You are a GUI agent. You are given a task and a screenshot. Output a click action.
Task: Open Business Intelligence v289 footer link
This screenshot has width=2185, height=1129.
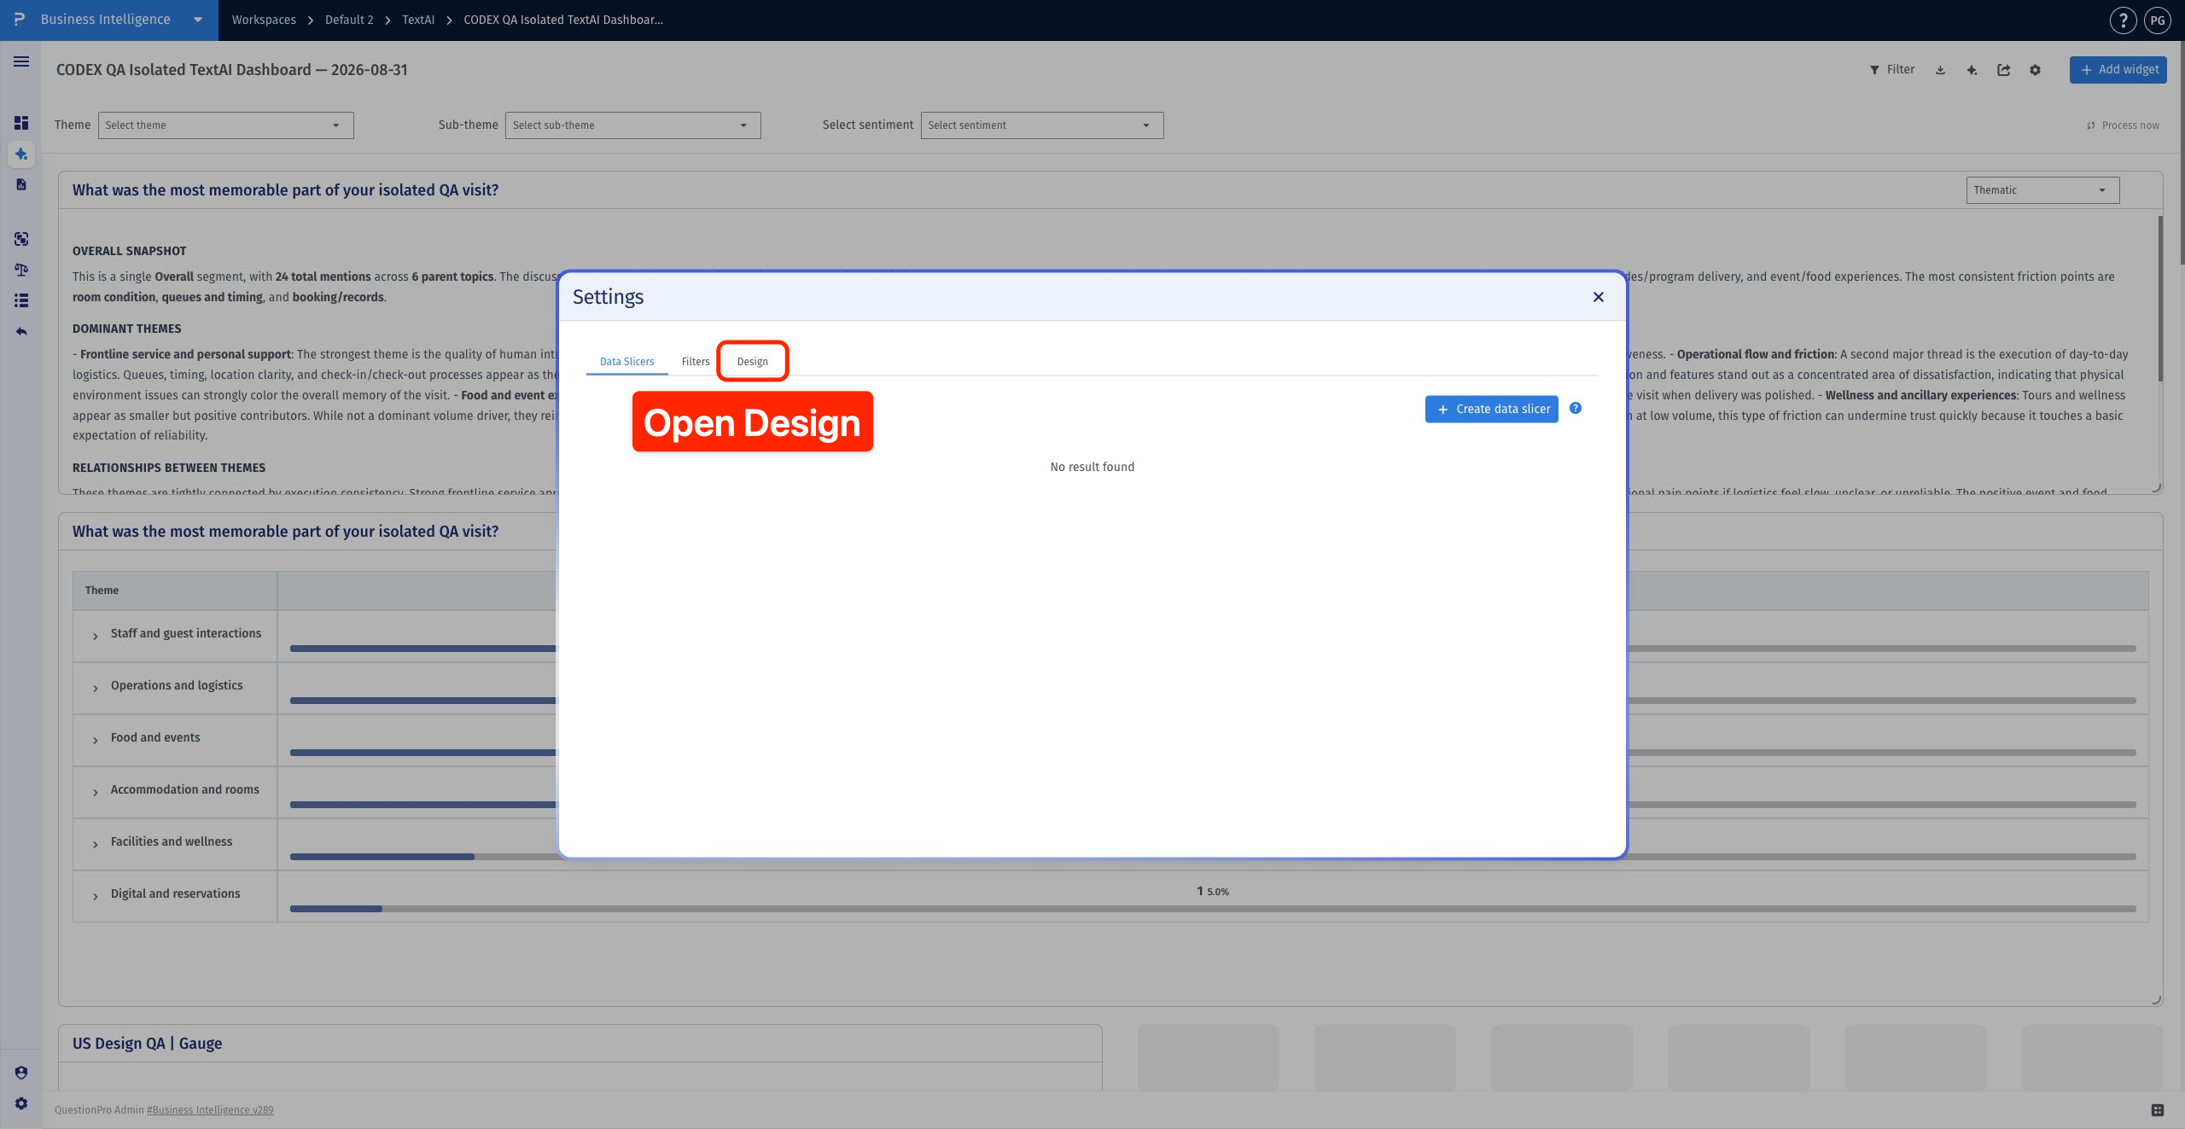coord(210,1110)
